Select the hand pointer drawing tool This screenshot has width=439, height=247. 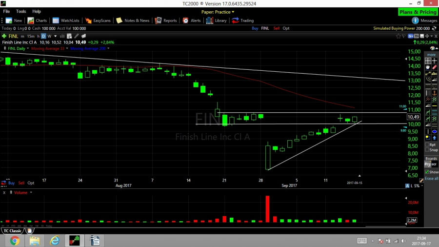click(x=428, y=67)
